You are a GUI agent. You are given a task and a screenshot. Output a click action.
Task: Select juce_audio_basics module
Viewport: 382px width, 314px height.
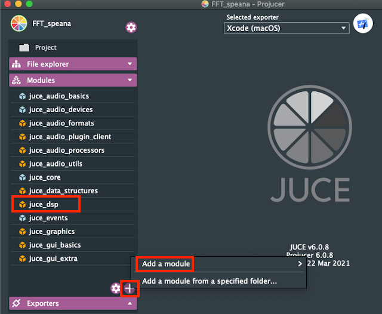pyautogui.click(x=73, y=96)
